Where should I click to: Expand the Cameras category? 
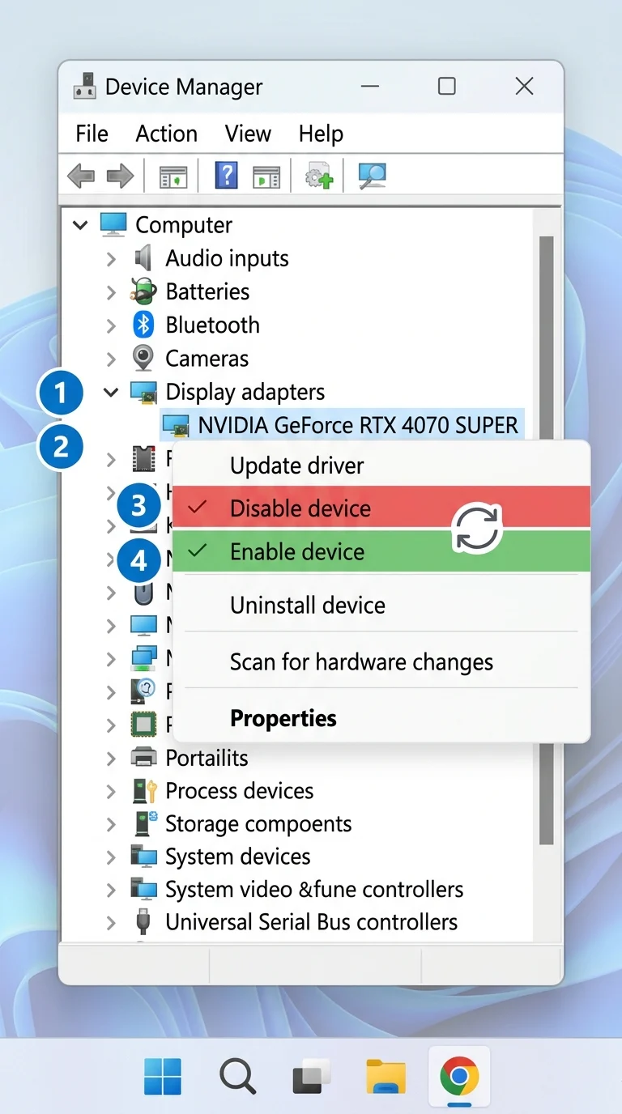111,359
